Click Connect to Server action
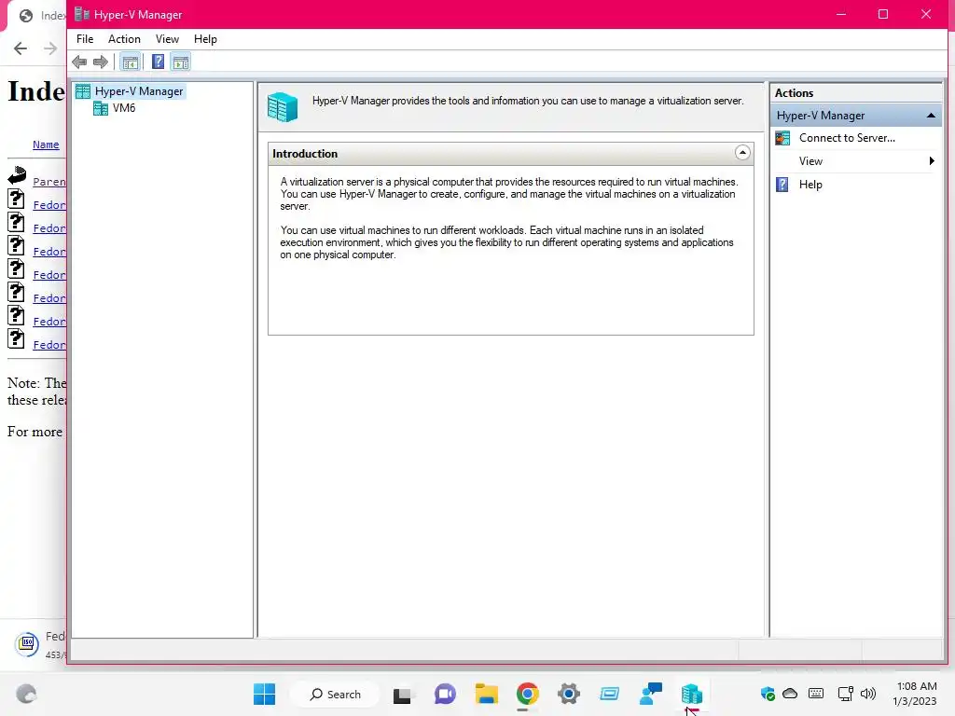Viewport: 955px width, 716px height. [847, 138]
